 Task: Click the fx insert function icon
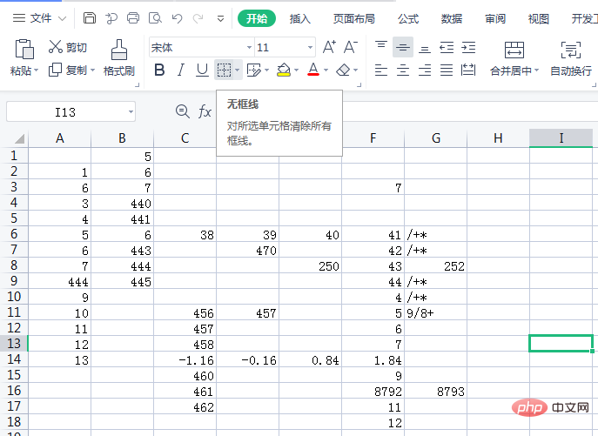tap(205, 111)
